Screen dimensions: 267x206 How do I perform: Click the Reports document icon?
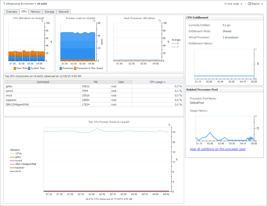point(249,4)
